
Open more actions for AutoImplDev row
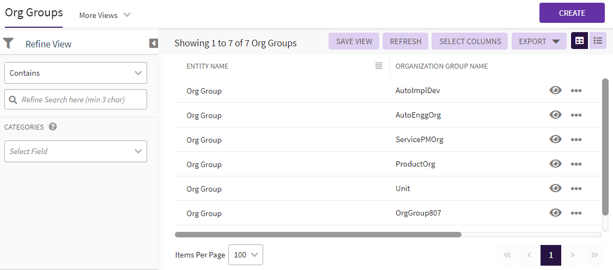click(576, 90)
